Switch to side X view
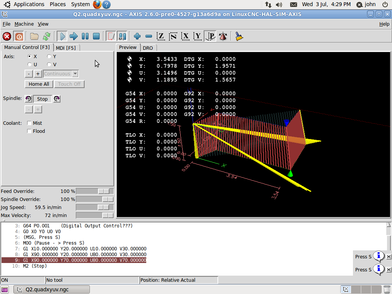 coord(185,36)
